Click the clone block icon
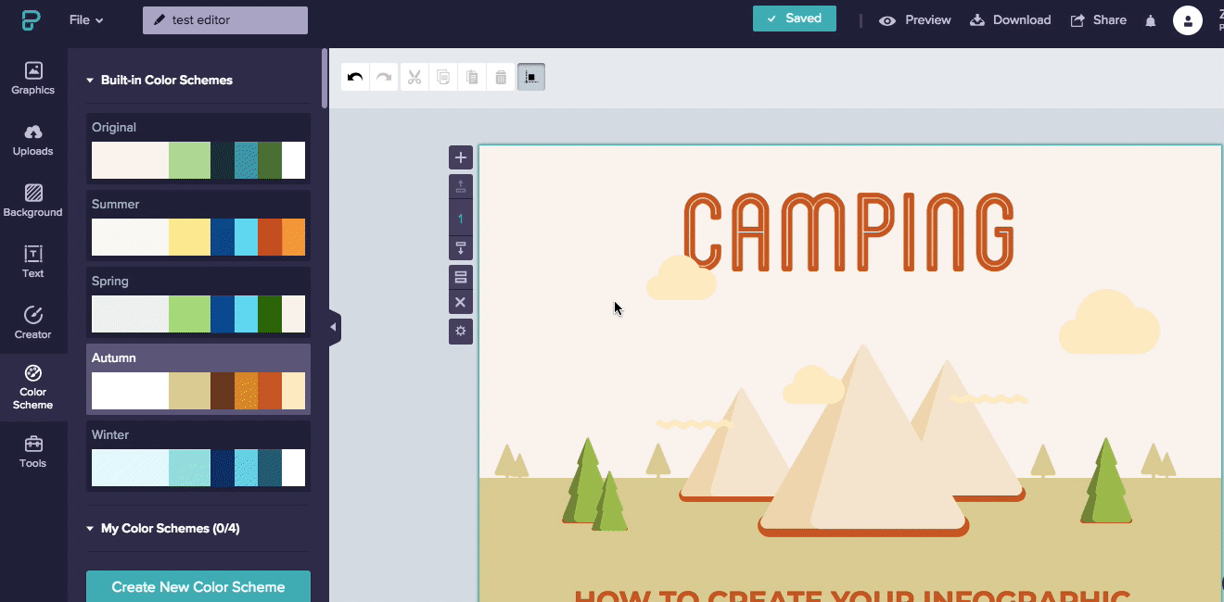Image resolution: width=1224 pixels, height=602 pixels. [461, 277]
